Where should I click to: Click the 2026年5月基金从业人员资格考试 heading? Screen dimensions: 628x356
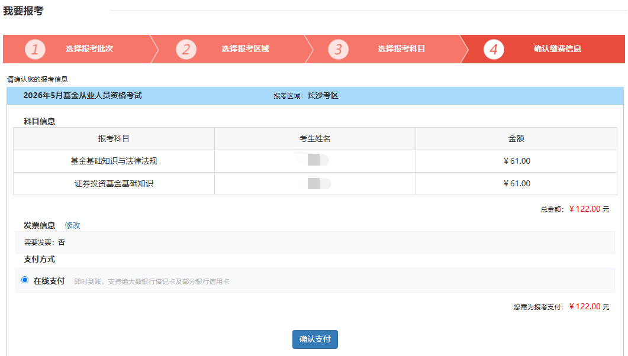(x=82, y=95)
